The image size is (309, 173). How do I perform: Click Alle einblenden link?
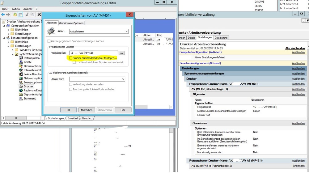[295, 49]
